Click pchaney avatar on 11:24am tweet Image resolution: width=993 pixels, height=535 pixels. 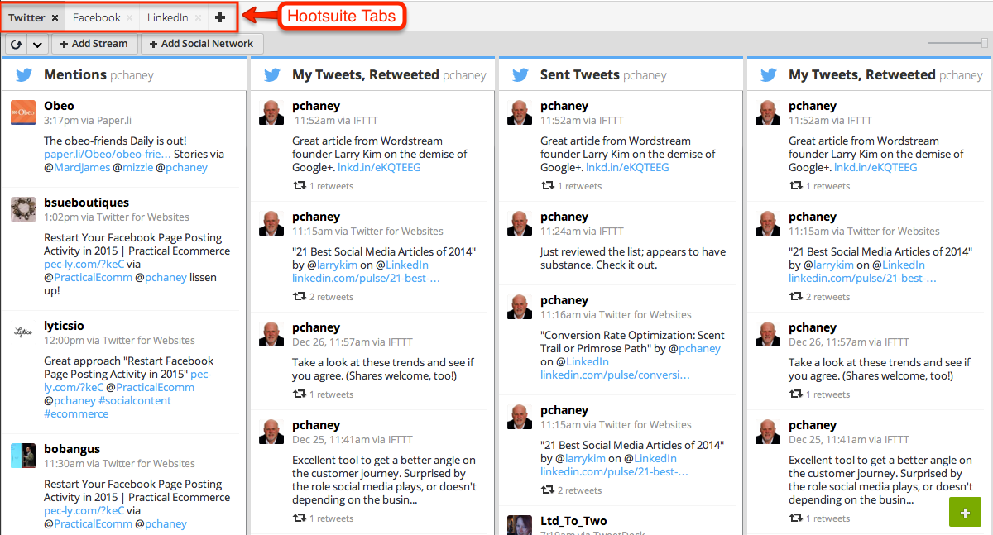(520, 223)
